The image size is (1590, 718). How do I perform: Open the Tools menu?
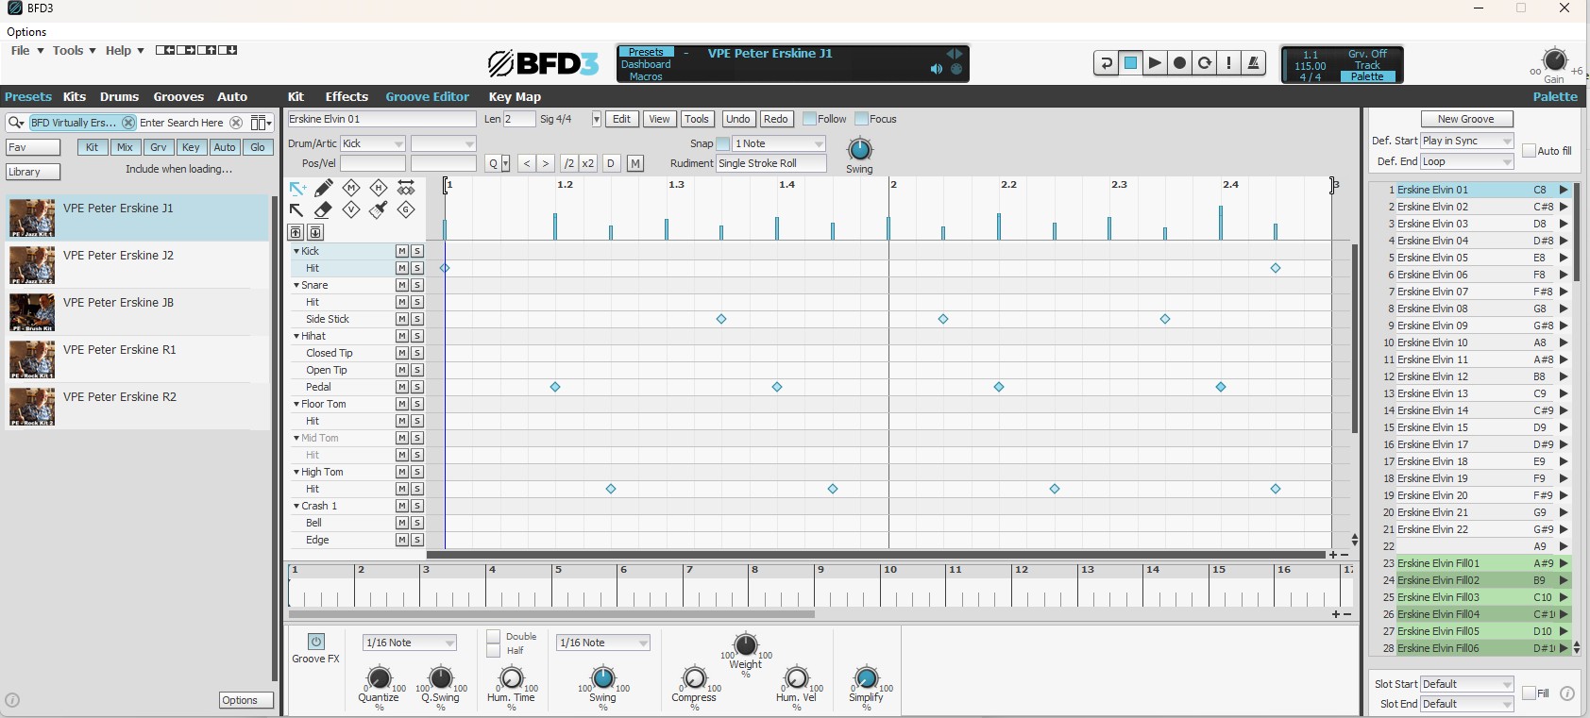pyautogui.click(x=73, y=50)
